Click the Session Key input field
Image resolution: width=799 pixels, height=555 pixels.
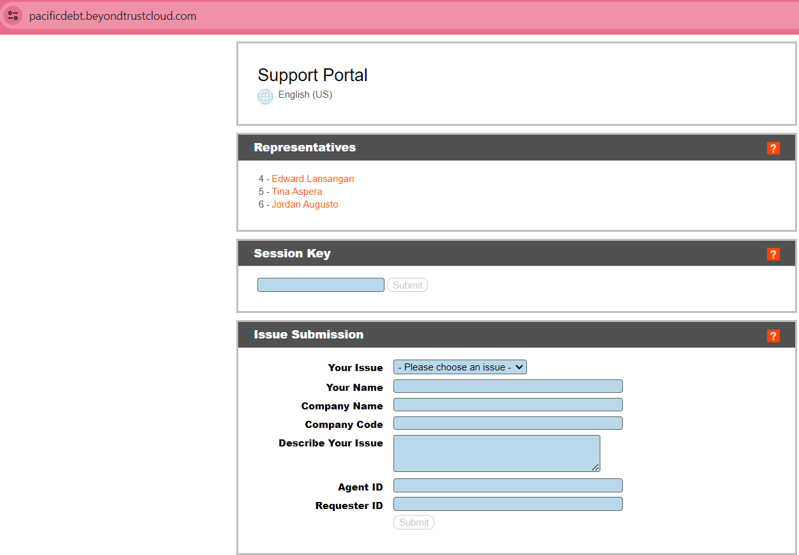point(321,285)
